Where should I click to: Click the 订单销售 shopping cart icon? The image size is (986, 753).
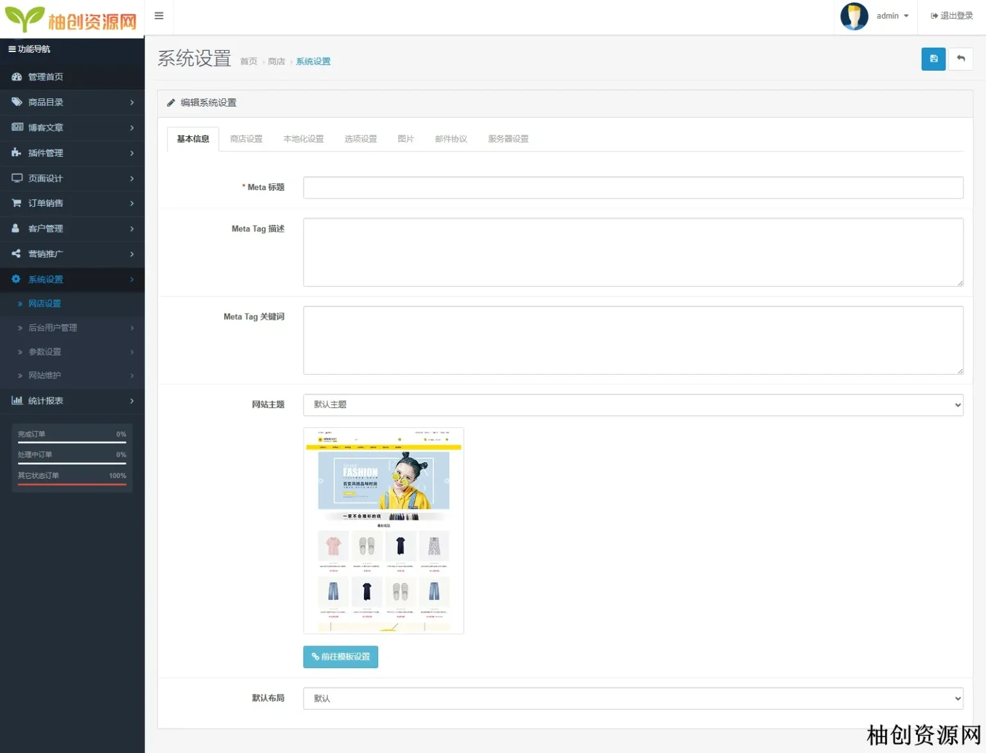17,203
